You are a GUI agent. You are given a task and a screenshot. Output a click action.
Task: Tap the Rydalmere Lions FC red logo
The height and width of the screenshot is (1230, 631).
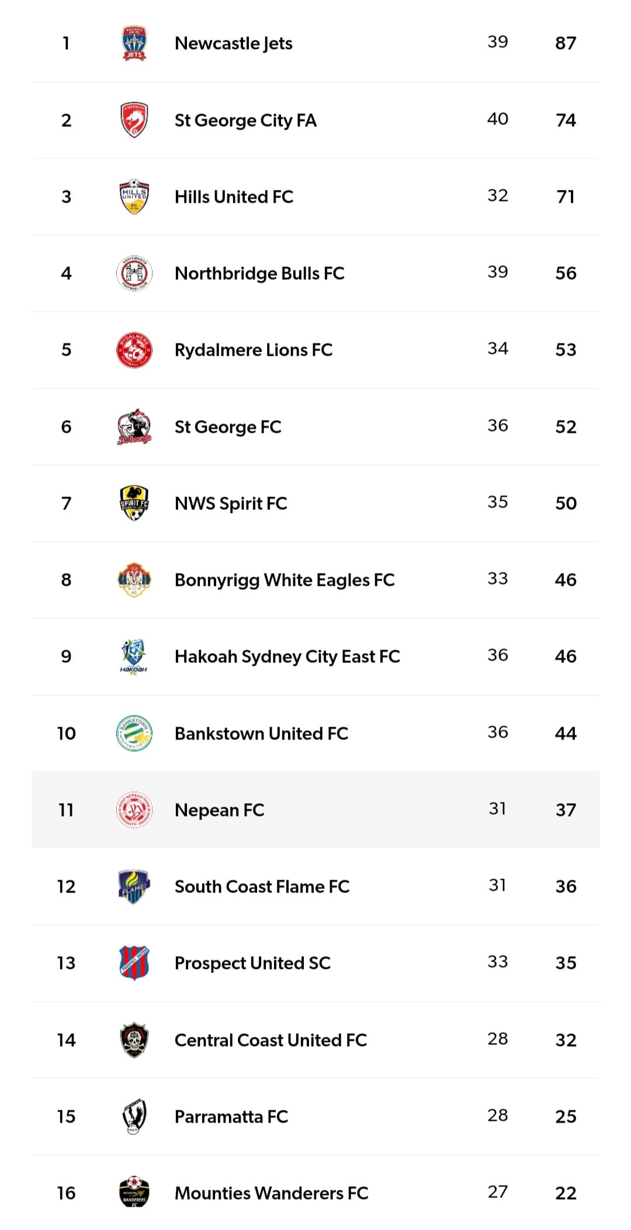[134, 350]
